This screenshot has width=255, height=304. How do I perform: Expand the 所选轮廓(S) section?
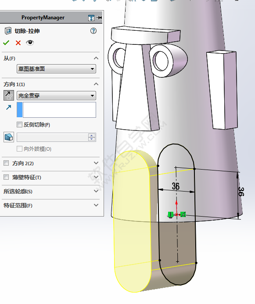click(x=96, y=191)
